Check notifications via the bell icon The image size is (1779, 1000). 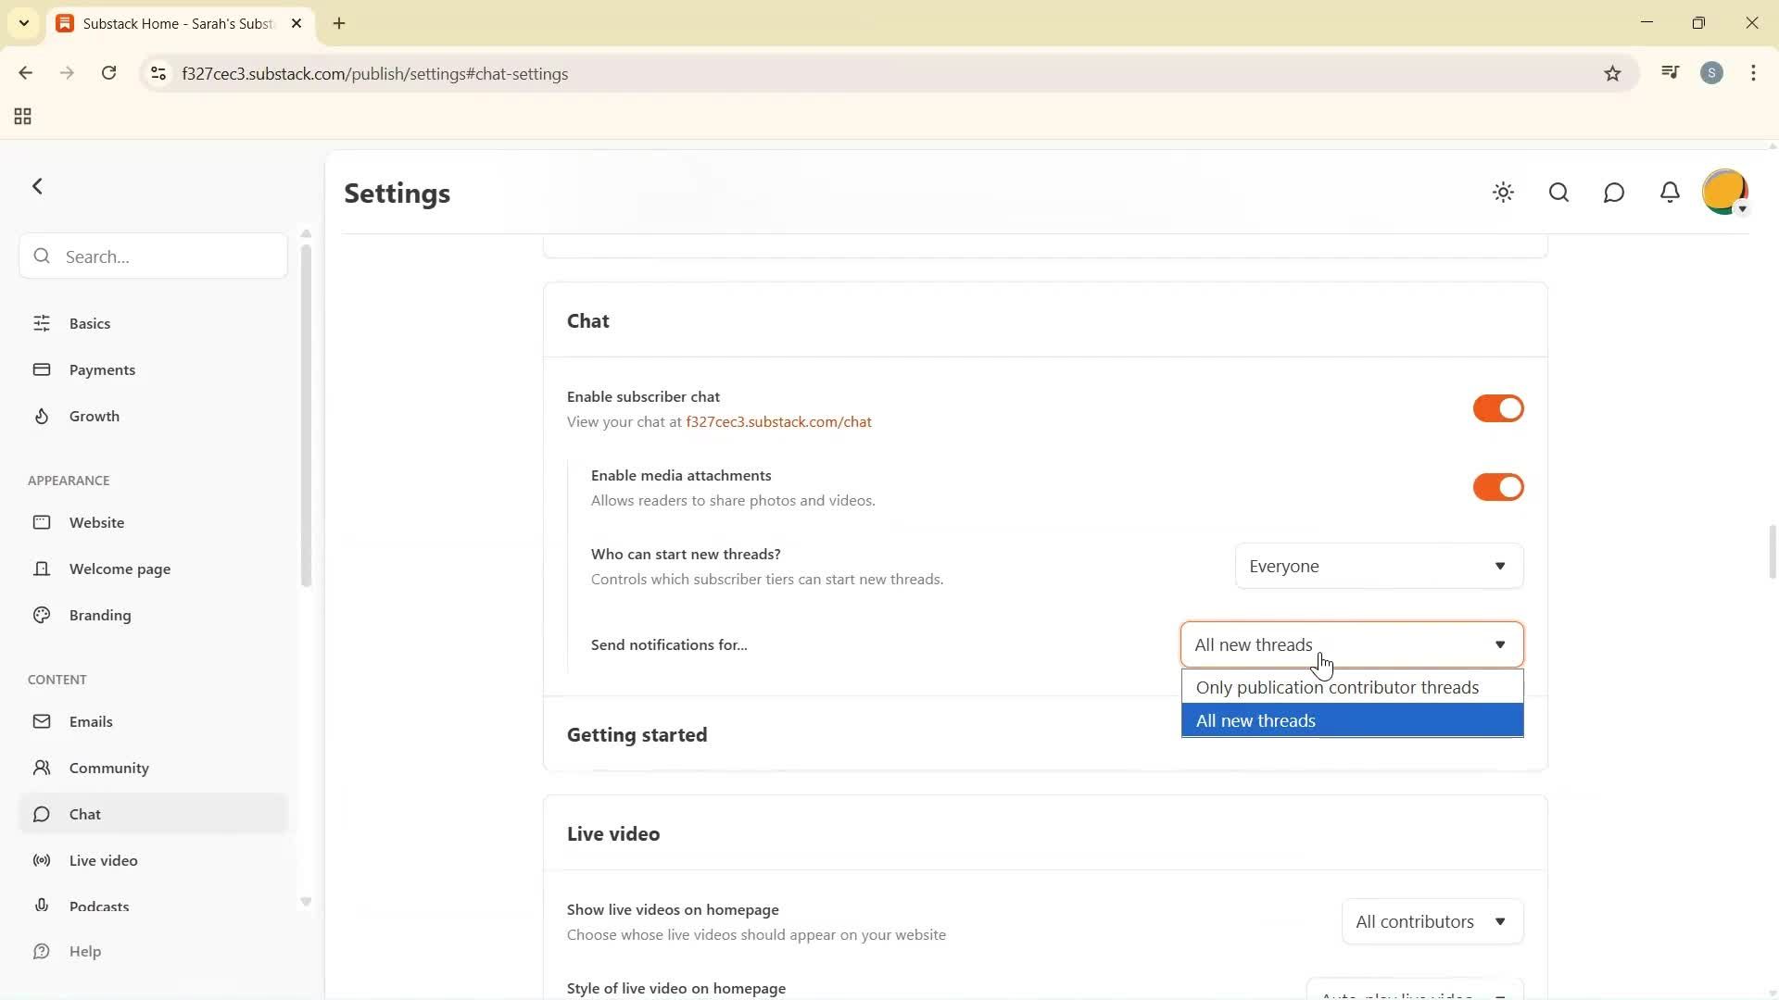tap(1670, 193)
